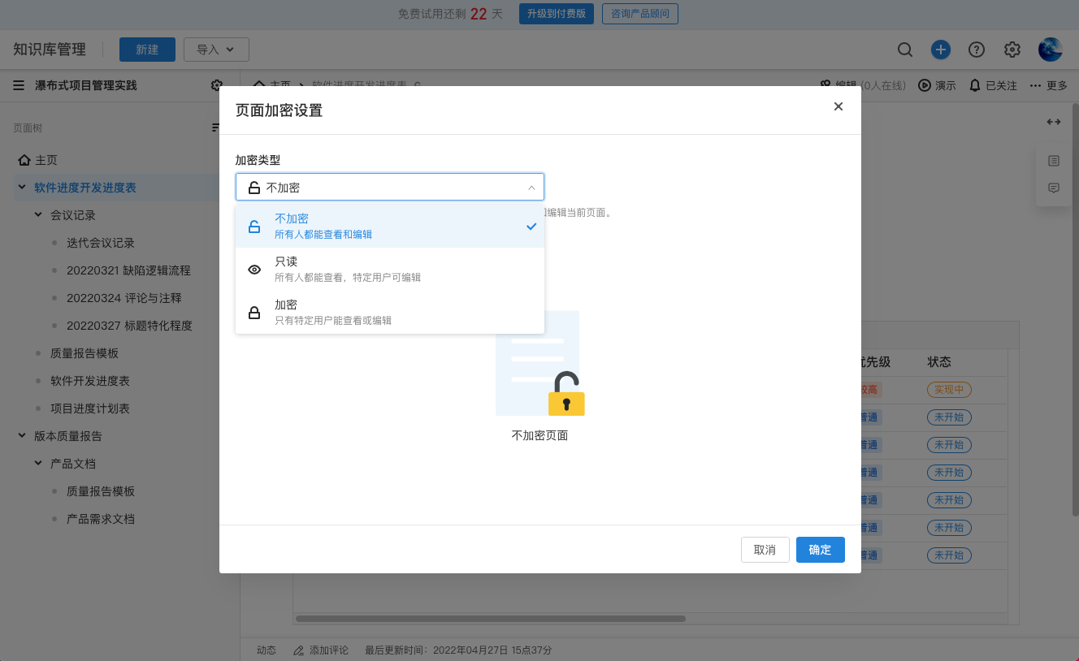Click the page tree sort icon
This screenshot has height=661, width=1079.
click(x=215, y=127)
